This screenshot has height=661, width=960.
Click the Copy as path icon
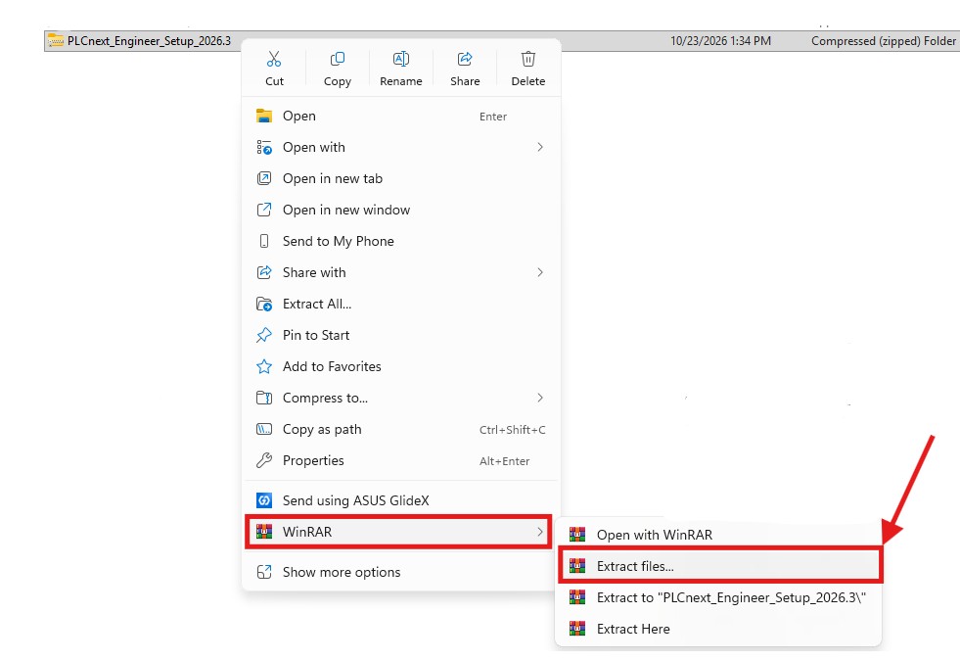264,429
